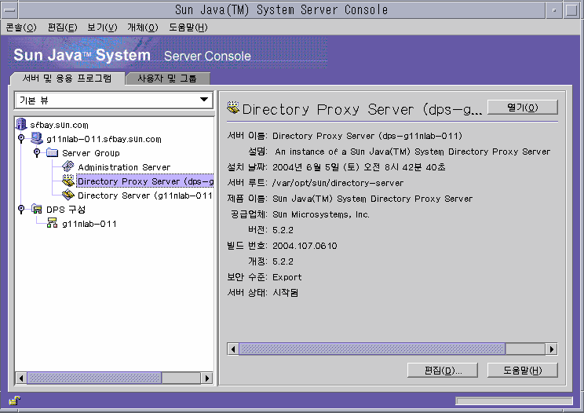The height and width of the screenshot is (413, 584).
Task: Click tree panel scrollbar right arrow
Action: (206, 378)
